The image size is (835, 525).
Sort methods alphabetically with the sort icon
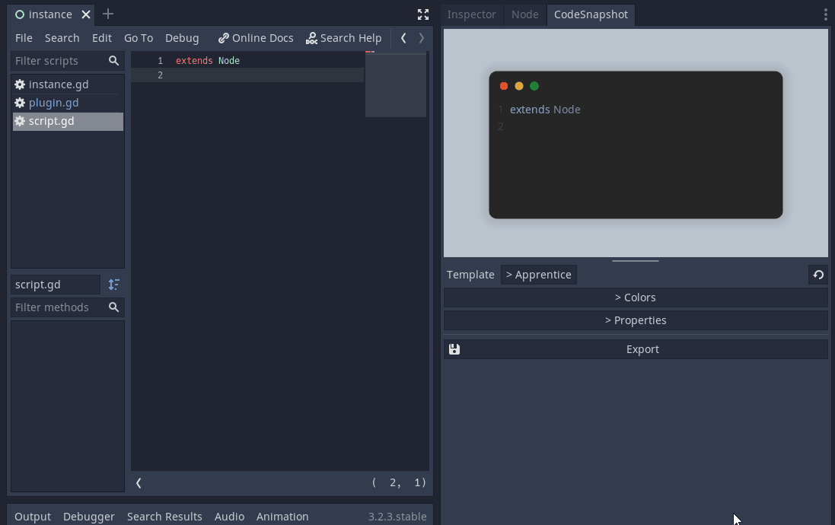(x=113, y=284)
